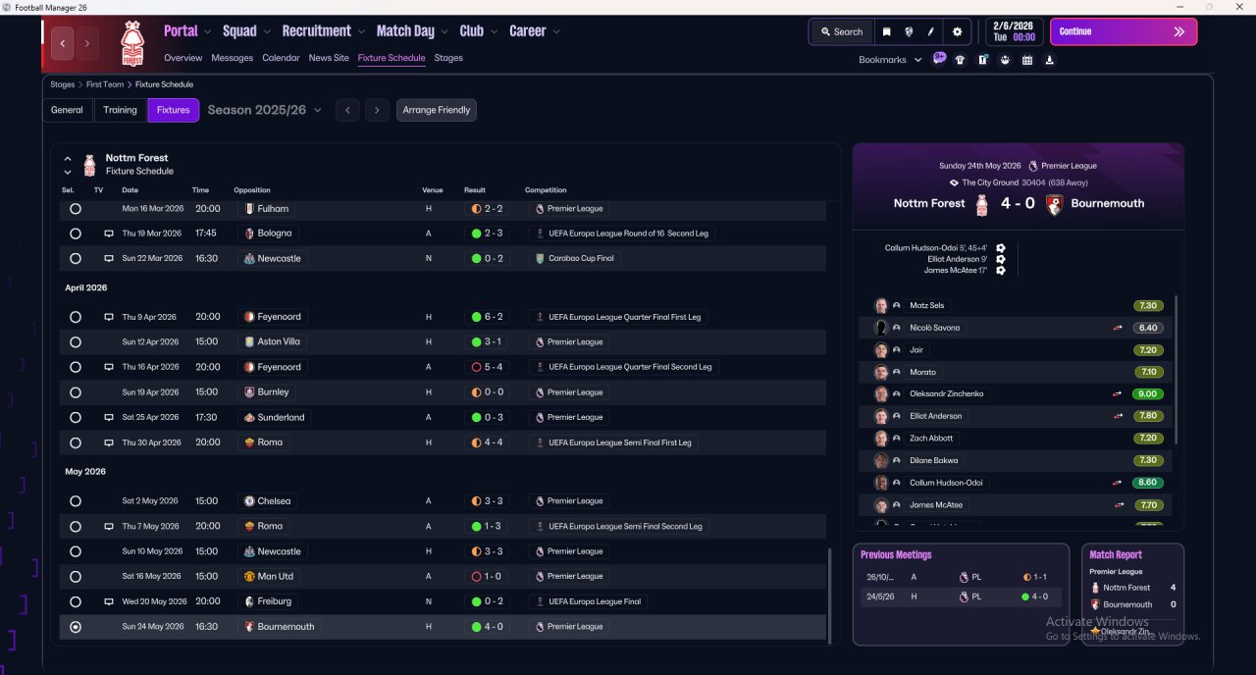Click the group people bookmark icon
Image resolution: width=1256 pixels, height=675 pixels.
(x=1005, y=60)
